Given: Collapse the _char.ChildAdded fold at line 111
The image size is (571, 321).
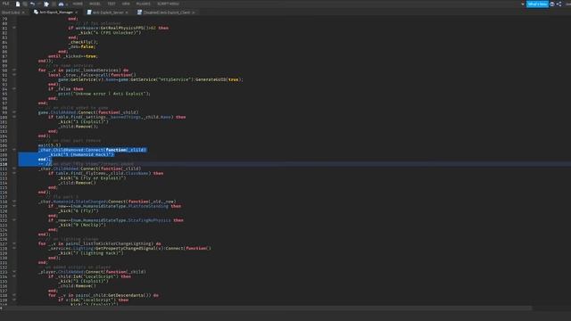Looking at the screenshot, I should click(x=14, y=169).
